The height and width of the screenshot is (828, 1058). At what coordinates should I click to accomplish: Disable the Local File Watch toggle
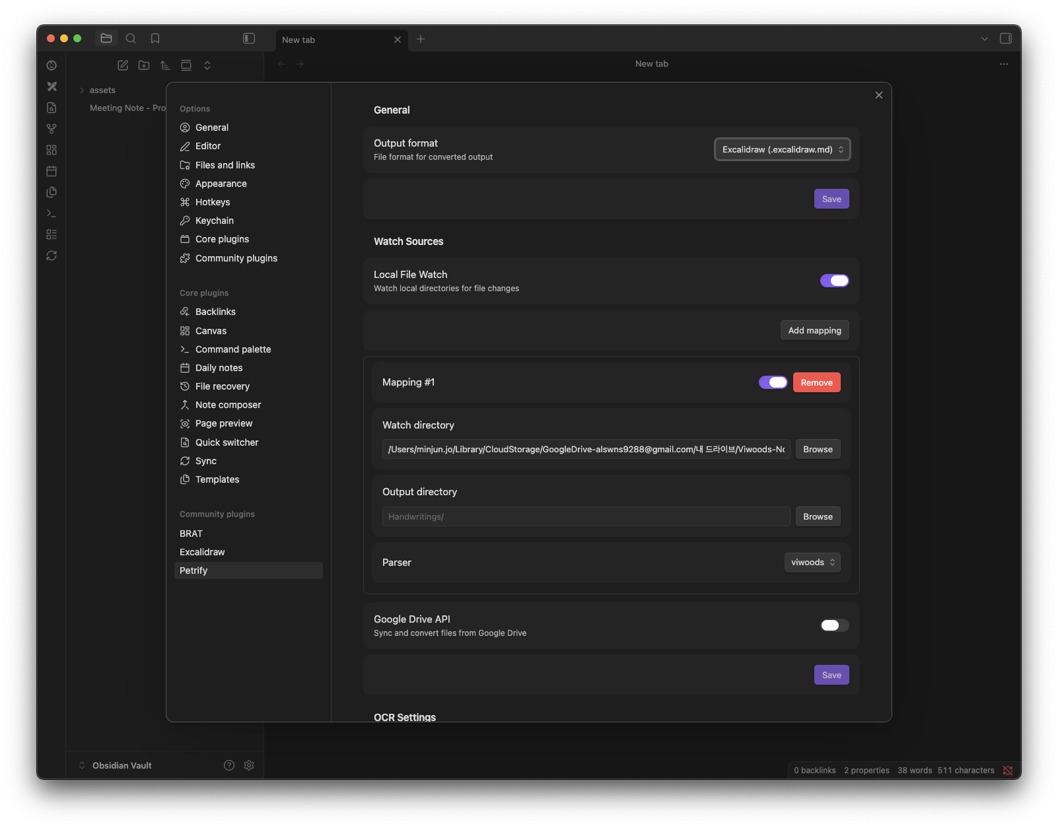pyautogui.click(x=835, y=281)
